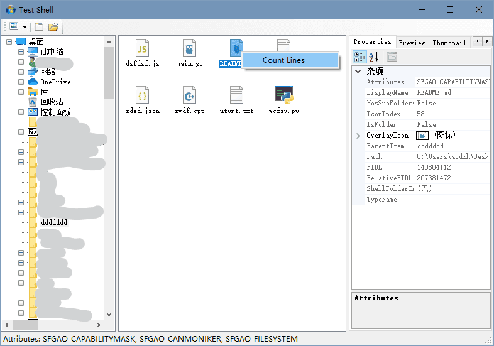This screenshot has width=494, height=346.
Task: Click the sdsd.json file icon
Action: point(142,95)
